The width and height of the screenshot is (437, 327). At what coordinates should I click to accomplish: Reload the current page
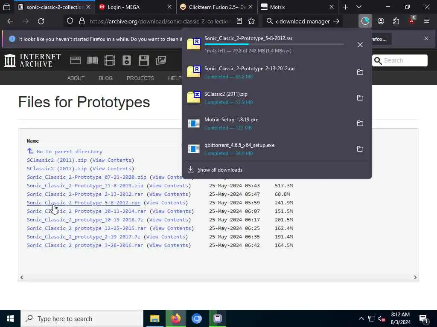point(41,21)
